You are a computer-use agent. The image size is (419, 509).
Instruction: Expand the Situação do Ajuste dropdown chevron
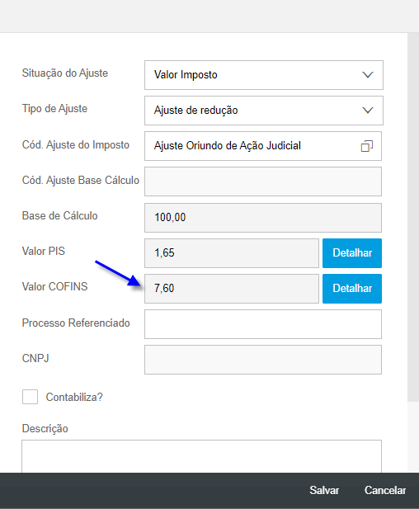(367, 75)
